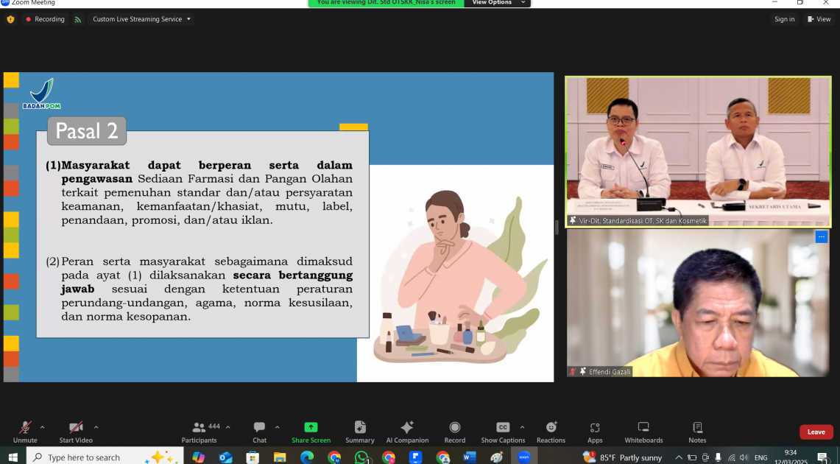The height and width of the screenshot is (464, 840).
Task: Open the meeting Summary
Action: click(x=360, y=432)
